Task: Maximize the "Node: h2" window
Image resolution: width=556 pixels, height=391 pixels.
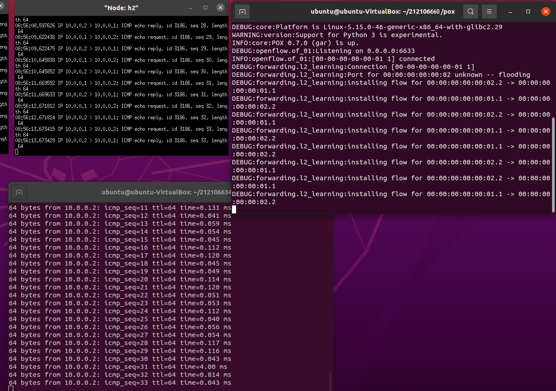Action: [206, 8]
